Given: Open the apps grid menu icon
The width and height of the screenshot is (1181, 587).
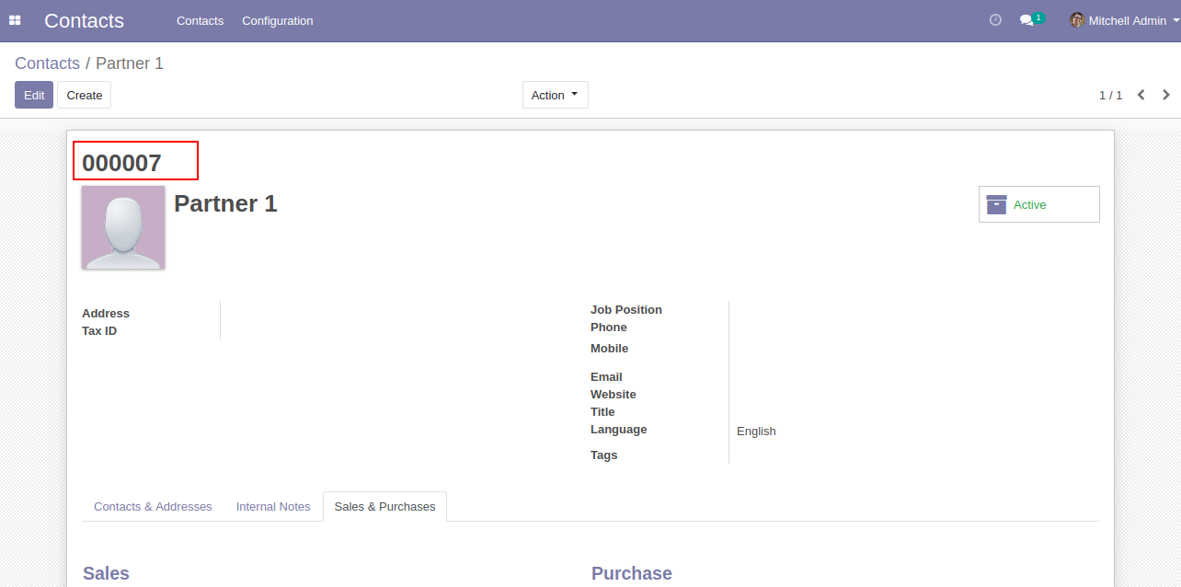Looking at the screenshot, I should (x=15, y=20).
